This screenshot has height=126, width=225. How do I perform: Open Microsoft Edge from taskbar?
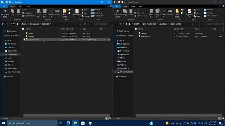pyautogui.click(x=69, y=123)
